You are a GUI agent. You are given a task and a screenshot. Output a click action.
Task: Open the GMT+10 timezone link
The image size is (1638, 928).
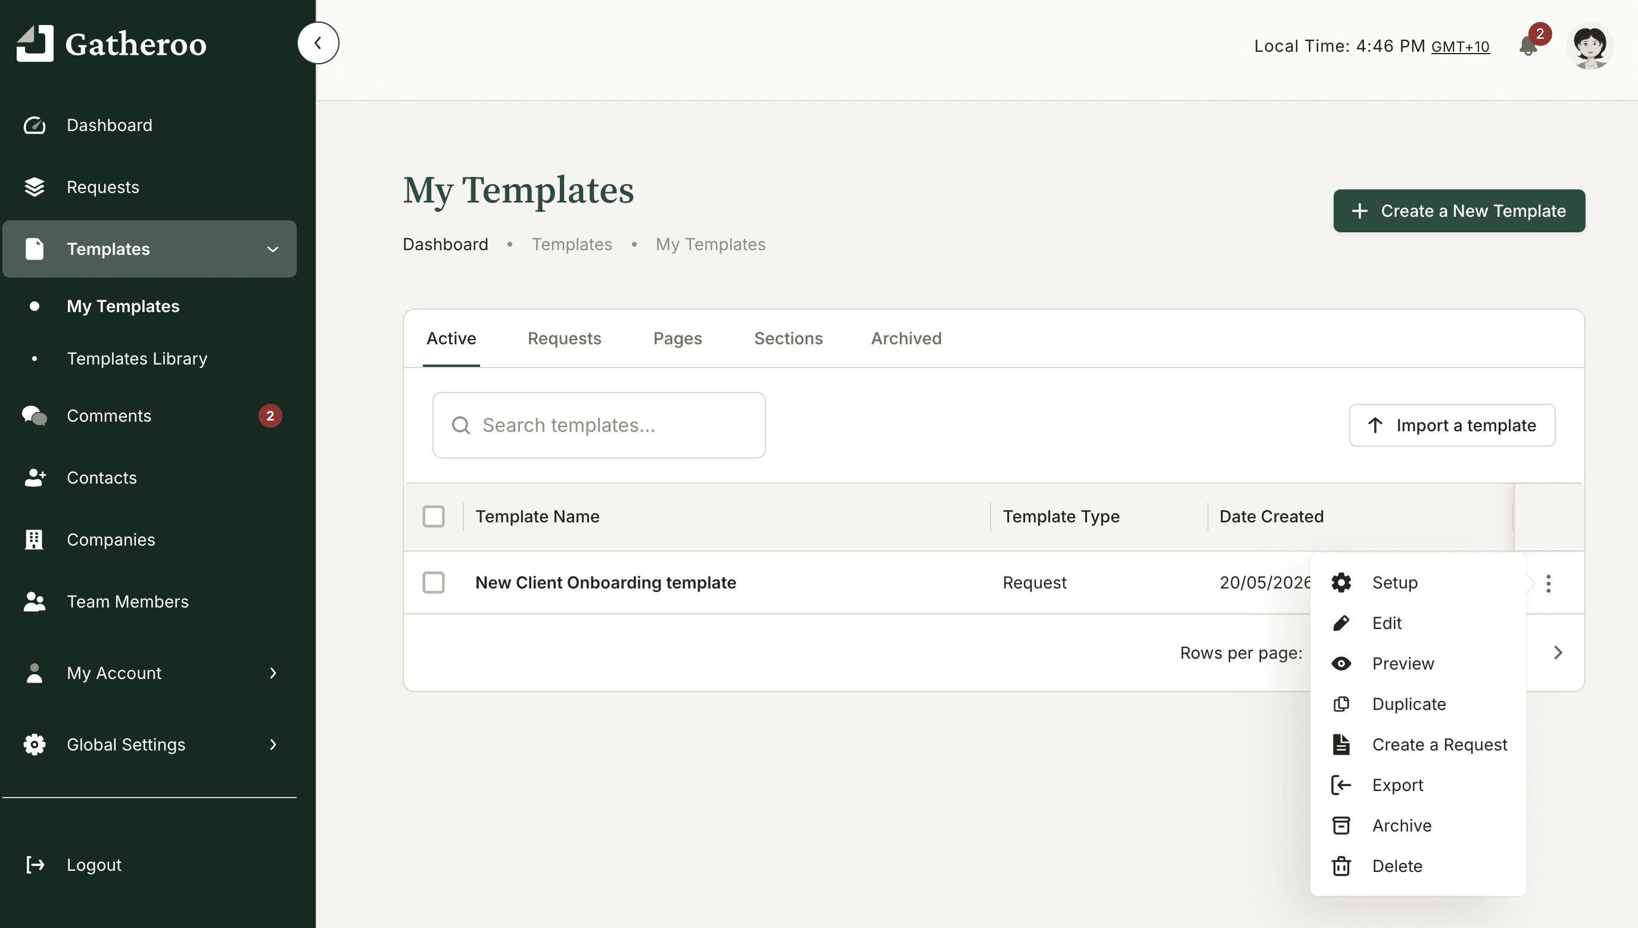(x=1460, y=46)
